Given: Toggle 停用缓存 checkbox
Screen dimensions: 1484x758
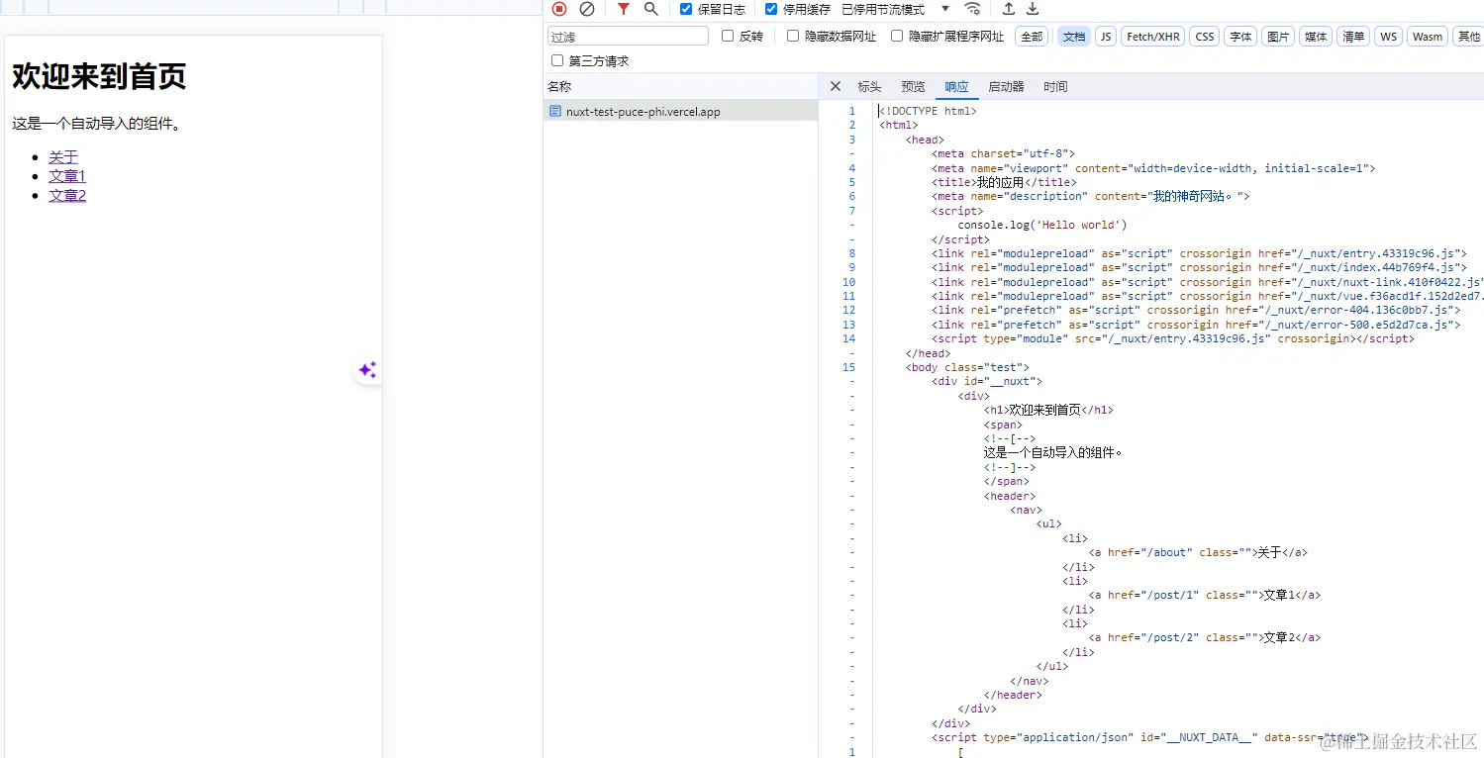Looking at the screenshot, I should [771, 9].
